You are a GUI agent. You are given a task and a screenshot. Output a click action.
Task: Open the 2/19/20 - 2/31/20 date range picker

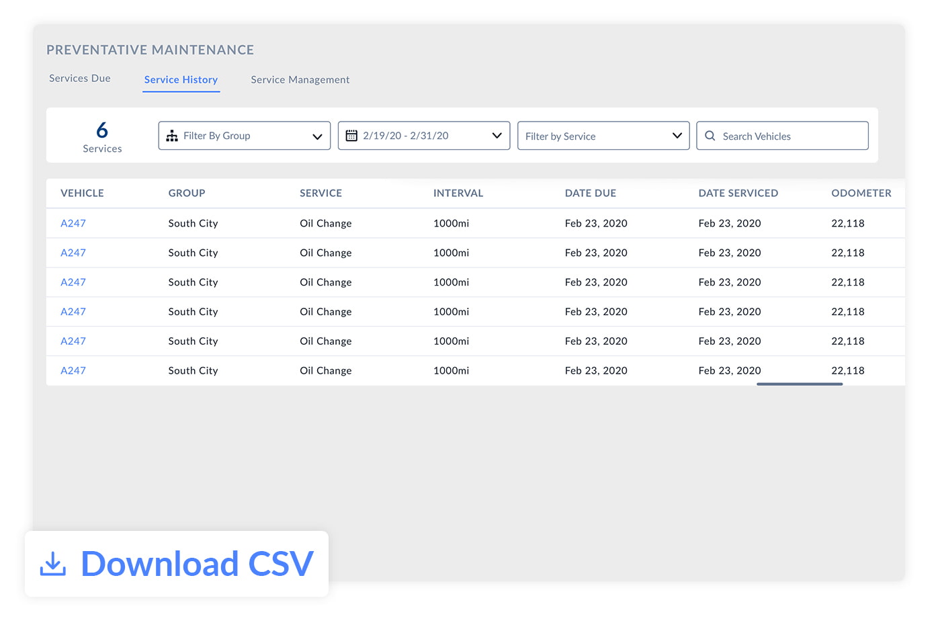click(x=423, y=135)
